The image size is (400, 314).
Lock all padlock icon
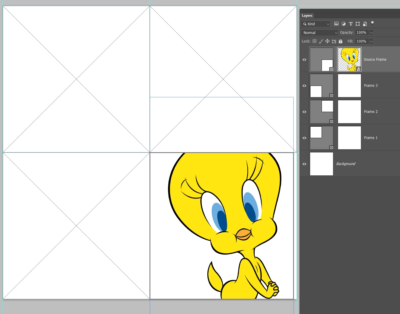click(x=341, y=41)
